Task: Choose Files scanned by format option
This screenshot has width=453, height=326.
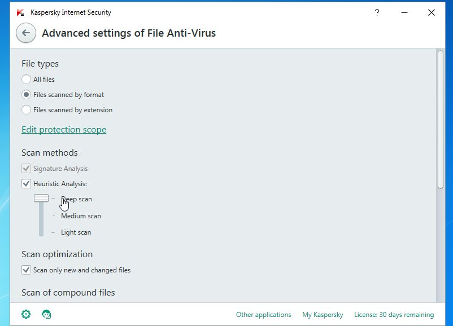Action: point(26,95)
